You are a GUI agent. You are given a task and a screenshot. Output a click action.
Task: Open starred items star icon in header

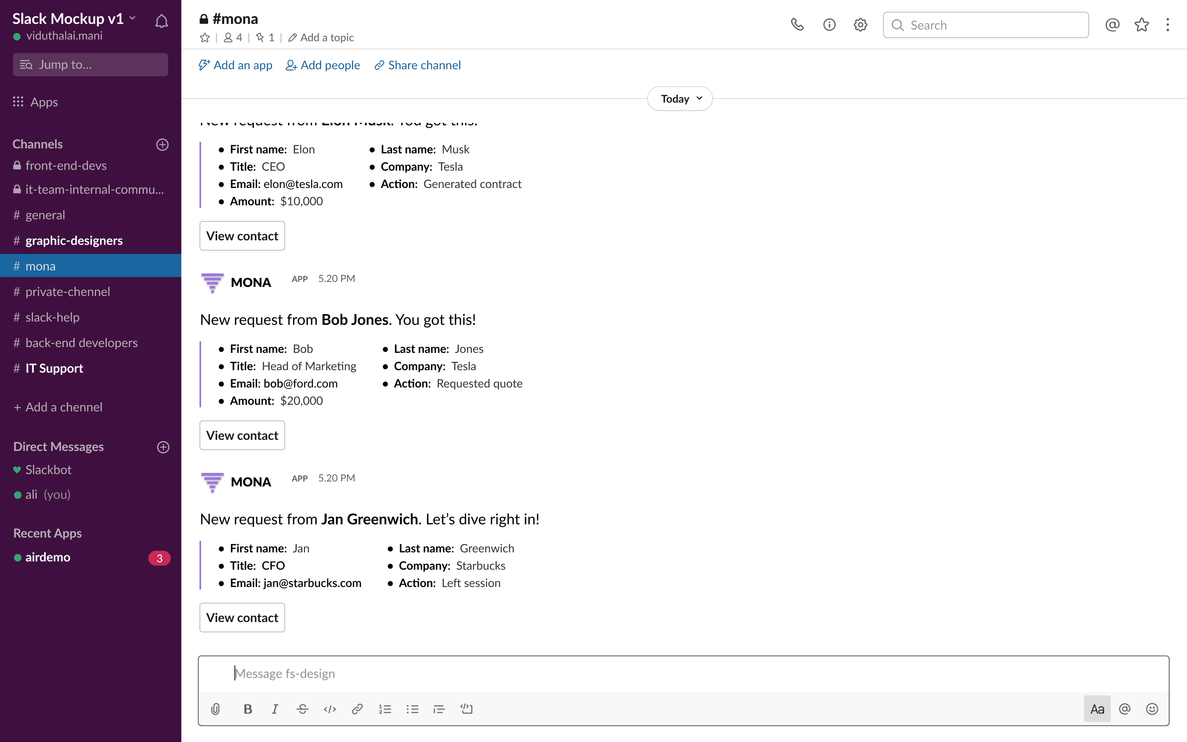click(x=1141, y=25)
